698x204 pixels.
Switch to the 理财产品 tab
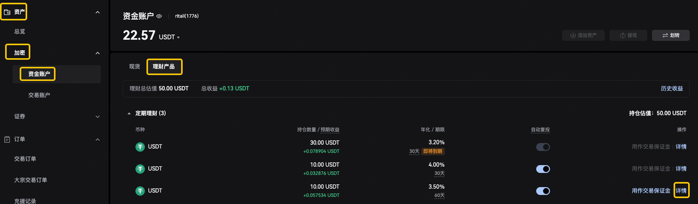[164, 67]
